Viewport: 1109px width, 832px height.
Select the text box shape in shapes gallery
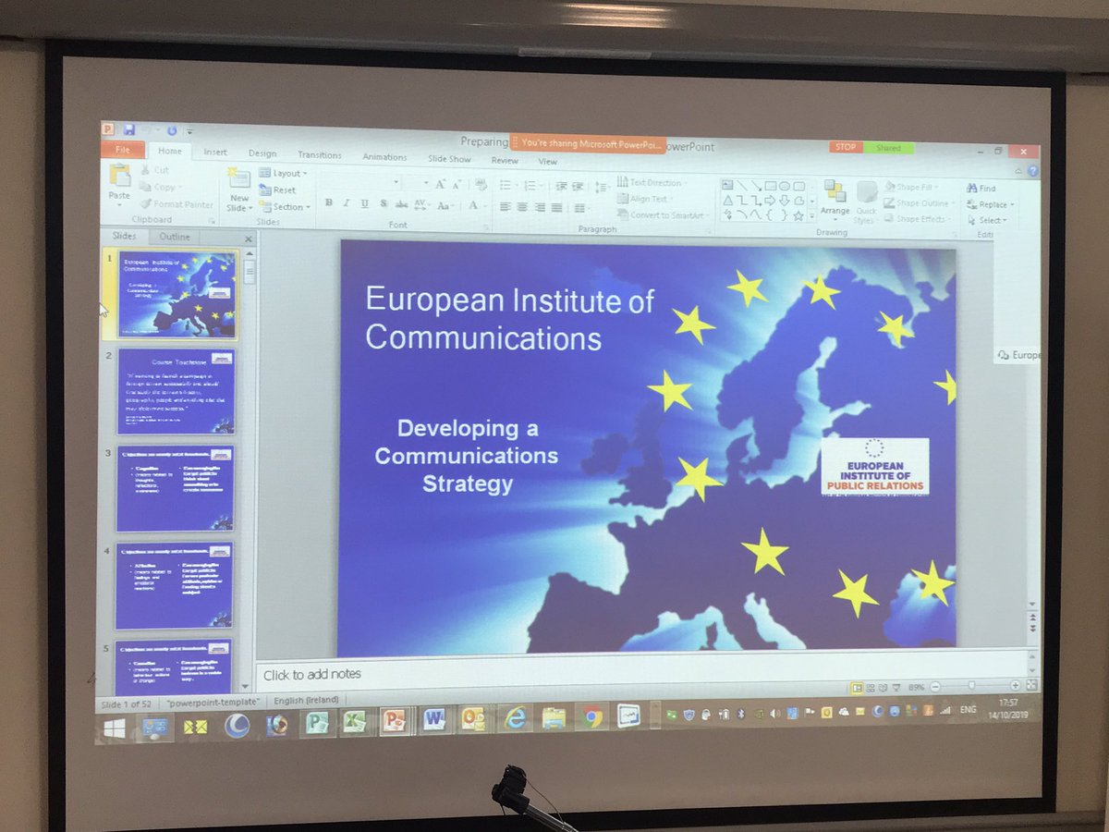(727, 185)
